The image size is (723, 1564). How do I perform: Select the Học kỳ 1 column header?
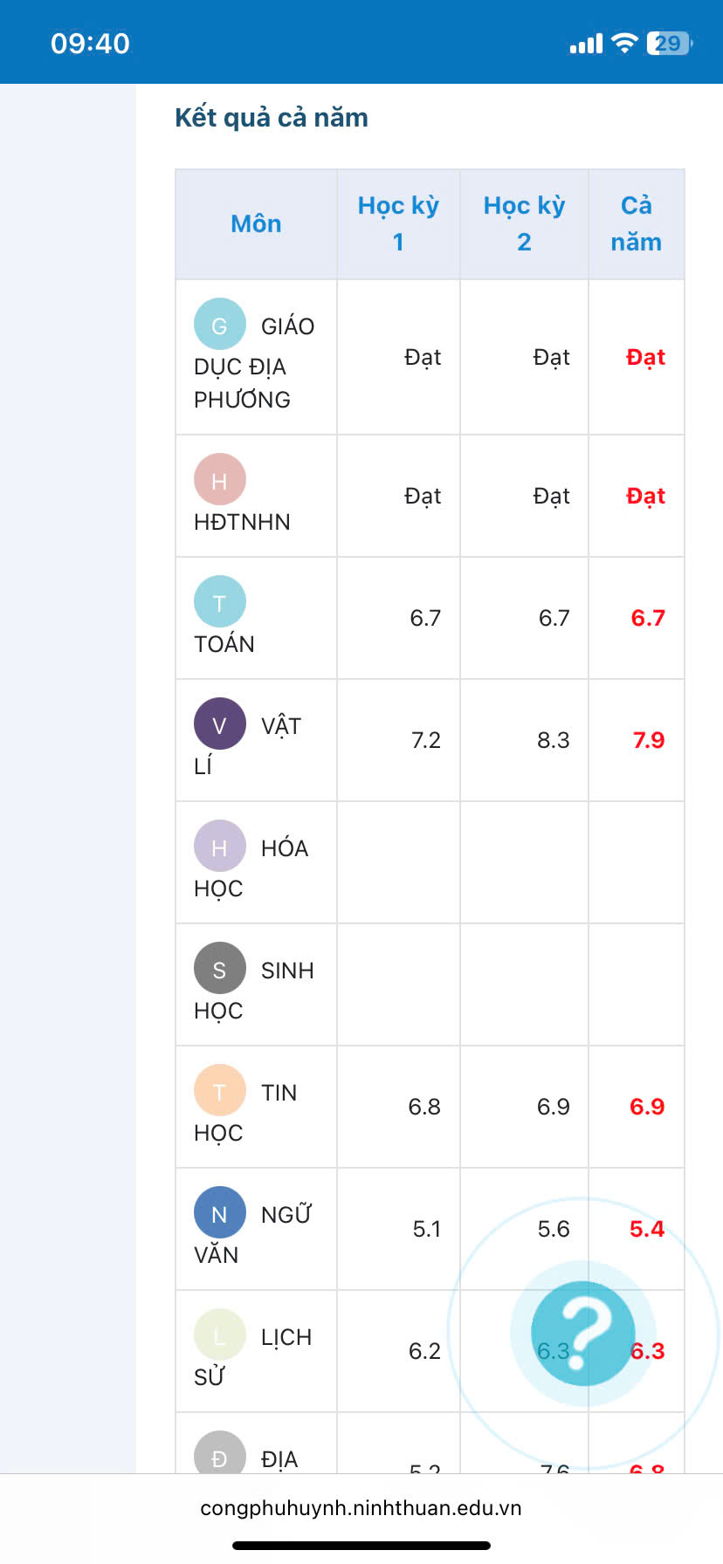pos(398,223)
